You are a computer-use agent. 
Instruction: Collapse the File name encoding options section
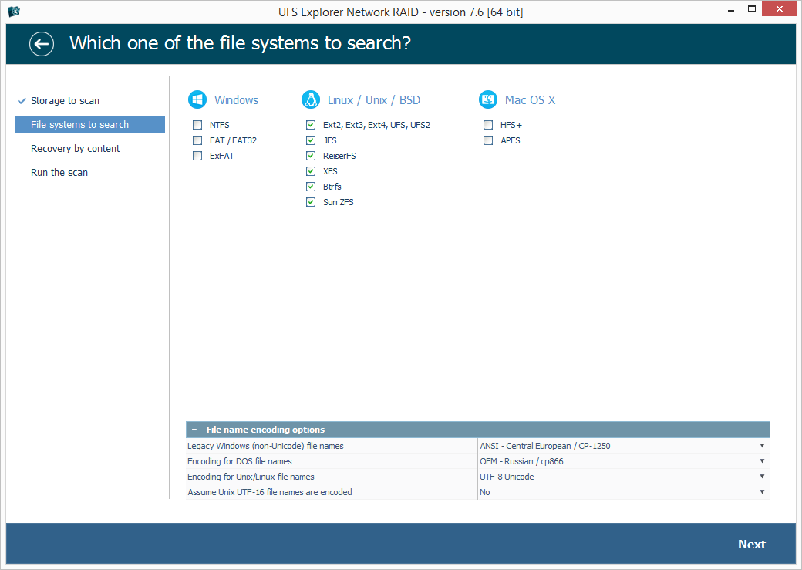(x=194, y=430)
